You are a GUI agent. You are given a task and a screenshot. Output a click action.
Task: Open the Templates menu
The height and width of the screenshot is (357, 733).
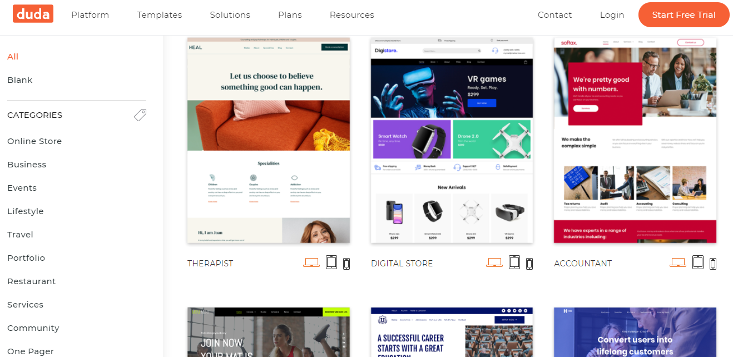point(160,15)
